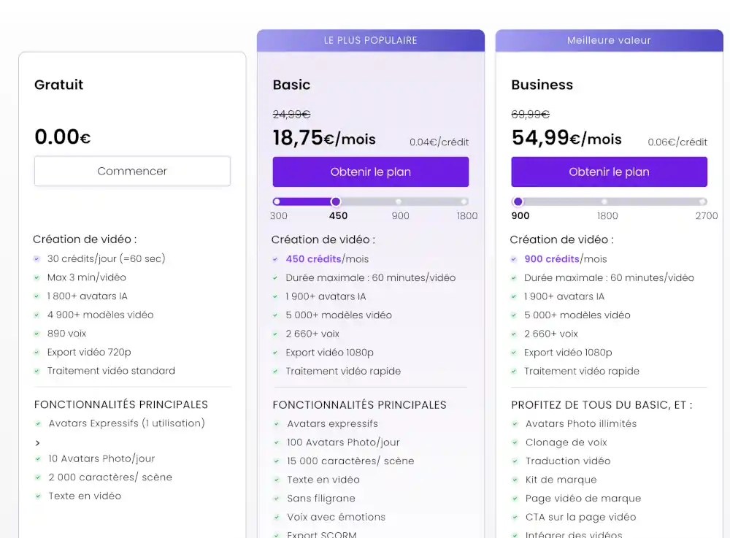Click the Business plan title
The width and height of the screenshot is (730, 538).
pos(542,85)
